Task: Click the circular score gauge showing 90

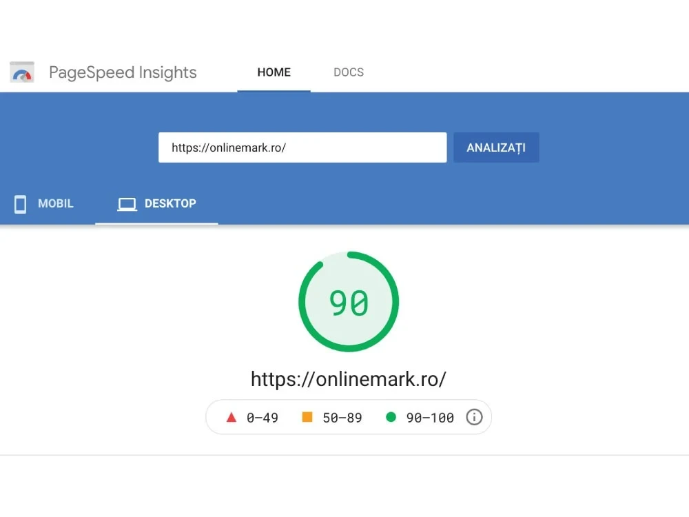Action: (349, 302)
